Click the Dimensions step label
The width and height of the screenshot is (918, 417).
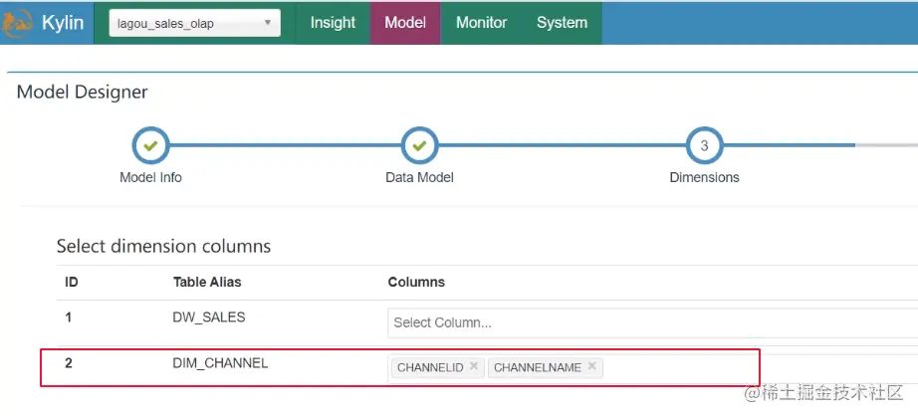(x=704, y=177)
